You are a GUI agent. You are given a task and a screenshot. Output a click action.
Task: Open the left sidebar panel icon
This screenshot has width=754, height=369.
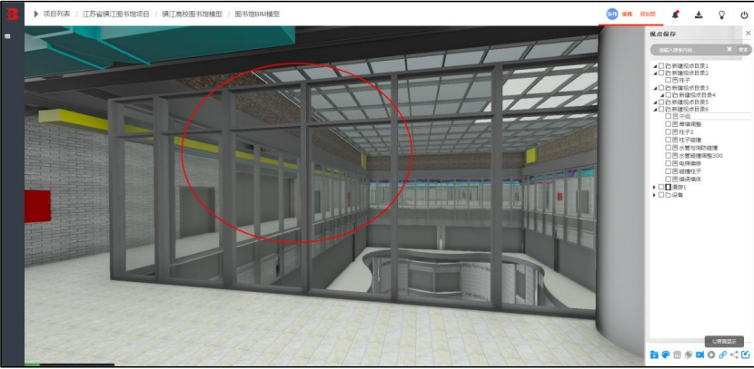tap(7, 36)
